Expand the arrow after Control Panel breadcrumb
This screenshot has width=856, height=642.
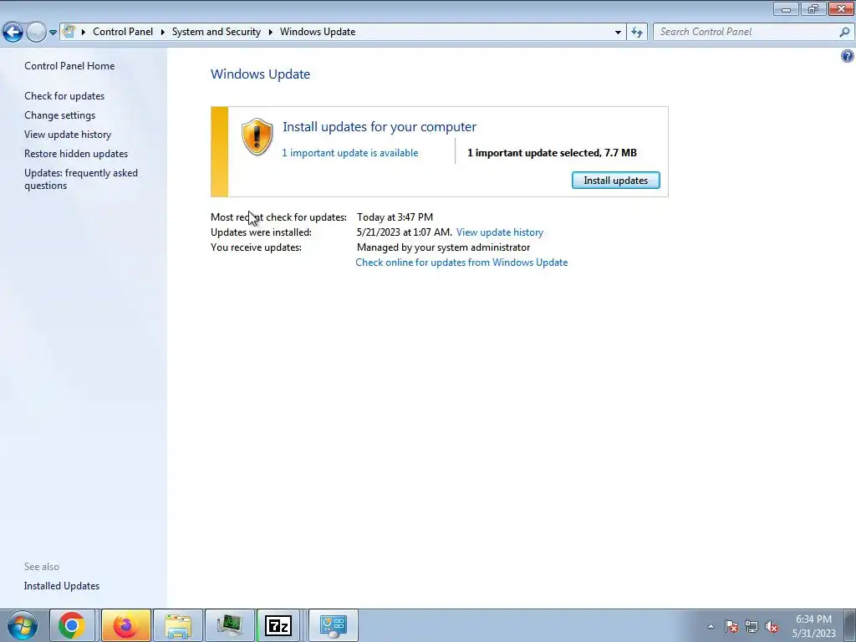(x=162, y=32)
